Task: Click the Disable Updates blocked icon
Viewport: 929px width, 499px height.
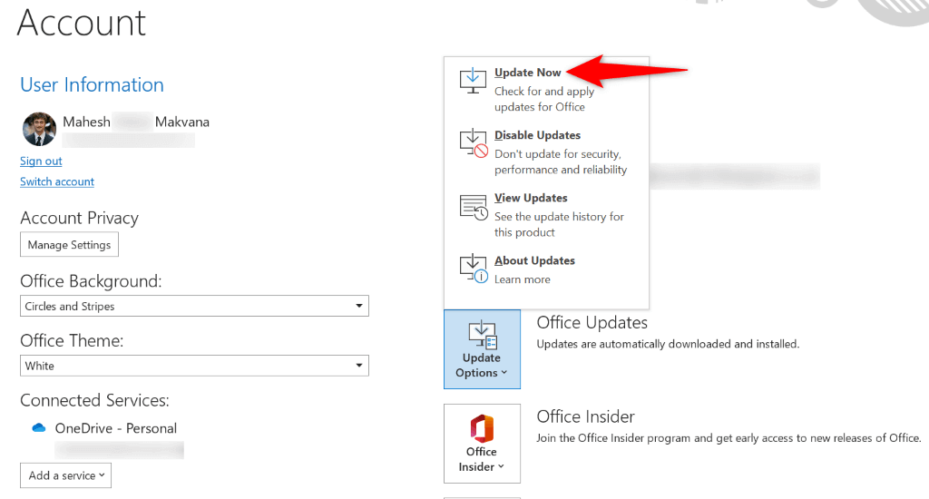Action: (x=474, y=144)
